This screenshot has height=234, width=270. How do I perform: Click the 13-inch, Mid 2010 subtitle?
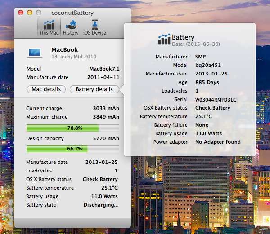pyautogui.click(x=74, y=57)
